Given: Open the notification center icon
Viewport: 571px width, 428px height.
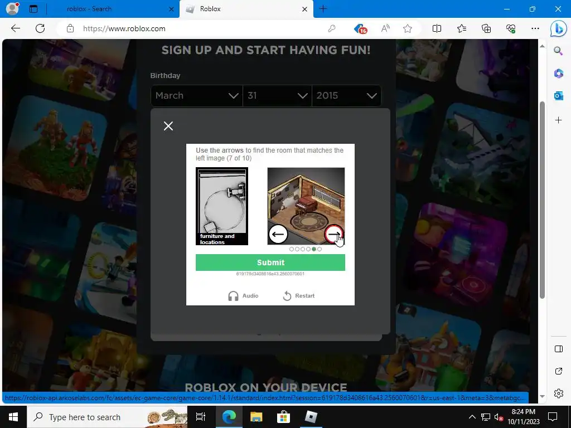Looking at the screenshot, I should tap(553, 417).
